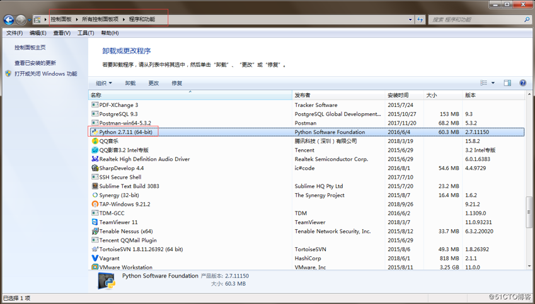Click the 更改 toolbar button
535x304 pixels.
point(154,83)
